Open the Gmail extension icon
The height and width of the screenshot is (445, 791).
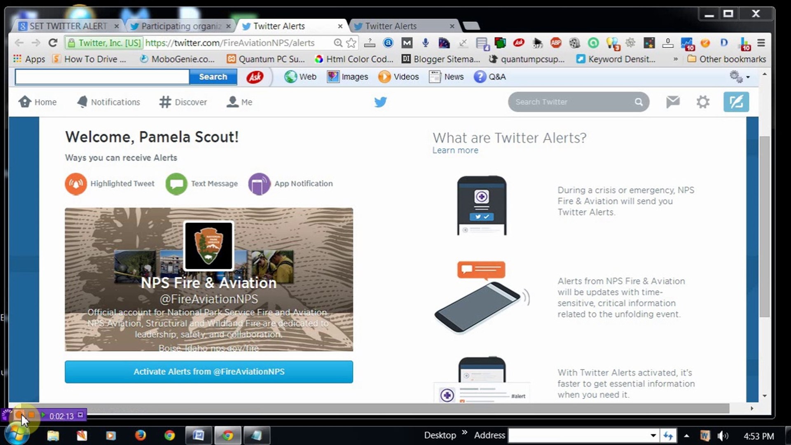407,43
